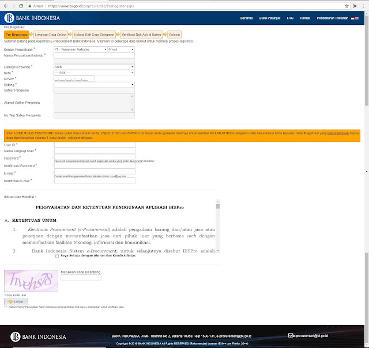Open the Bidang dropdown
Screen dimensions: 369x348
click(94, 85)
